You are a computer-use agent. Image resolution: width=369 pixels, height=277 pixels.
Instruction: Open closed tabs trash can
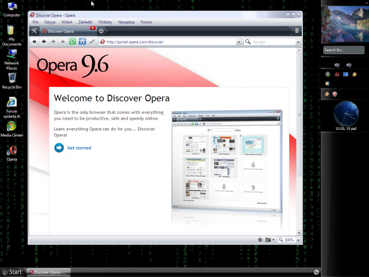pyautogui.click(x=297, y=30)
